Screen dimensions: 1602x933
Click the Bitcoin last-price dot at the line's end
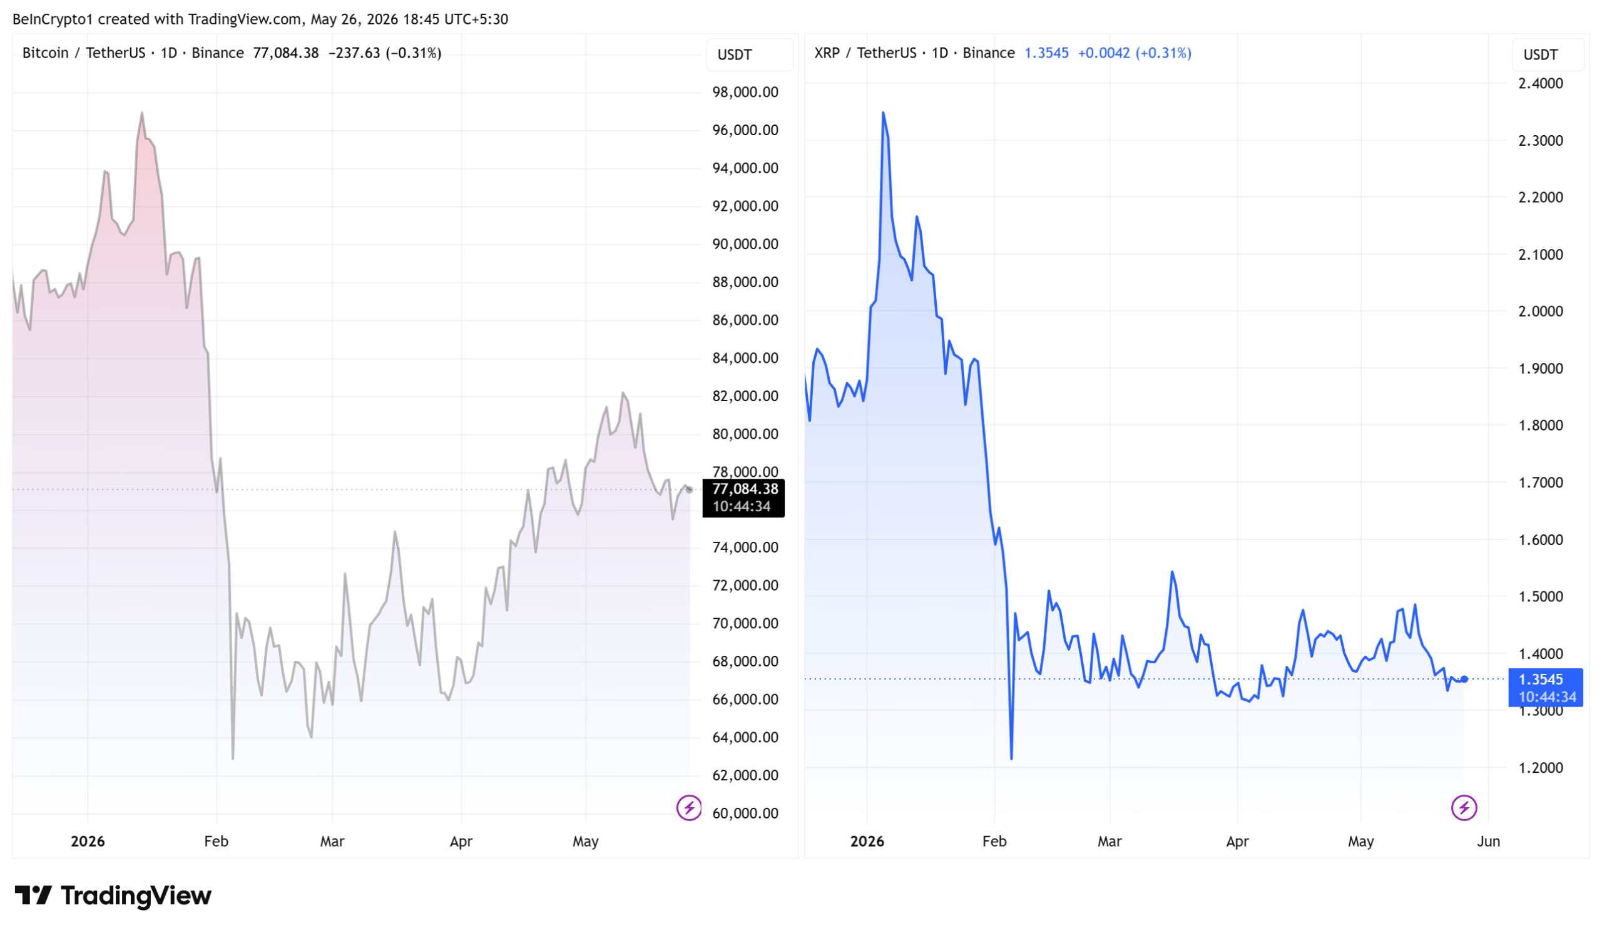(x=690, y=490)
